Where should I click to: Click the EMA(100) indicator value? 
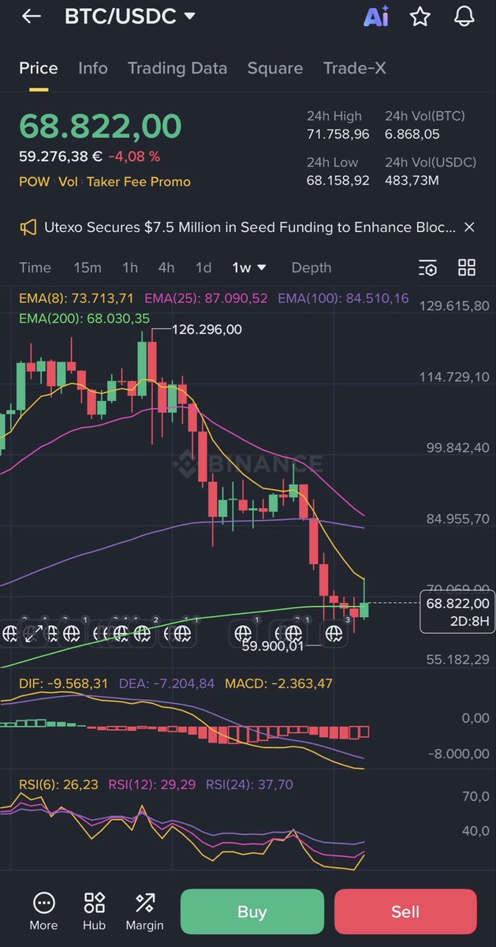pos(343,298)
